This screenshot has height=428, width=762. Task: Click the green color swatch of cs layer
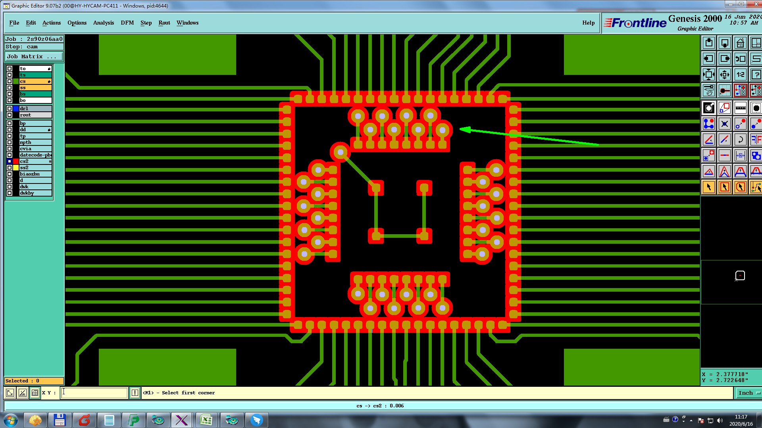16,81
